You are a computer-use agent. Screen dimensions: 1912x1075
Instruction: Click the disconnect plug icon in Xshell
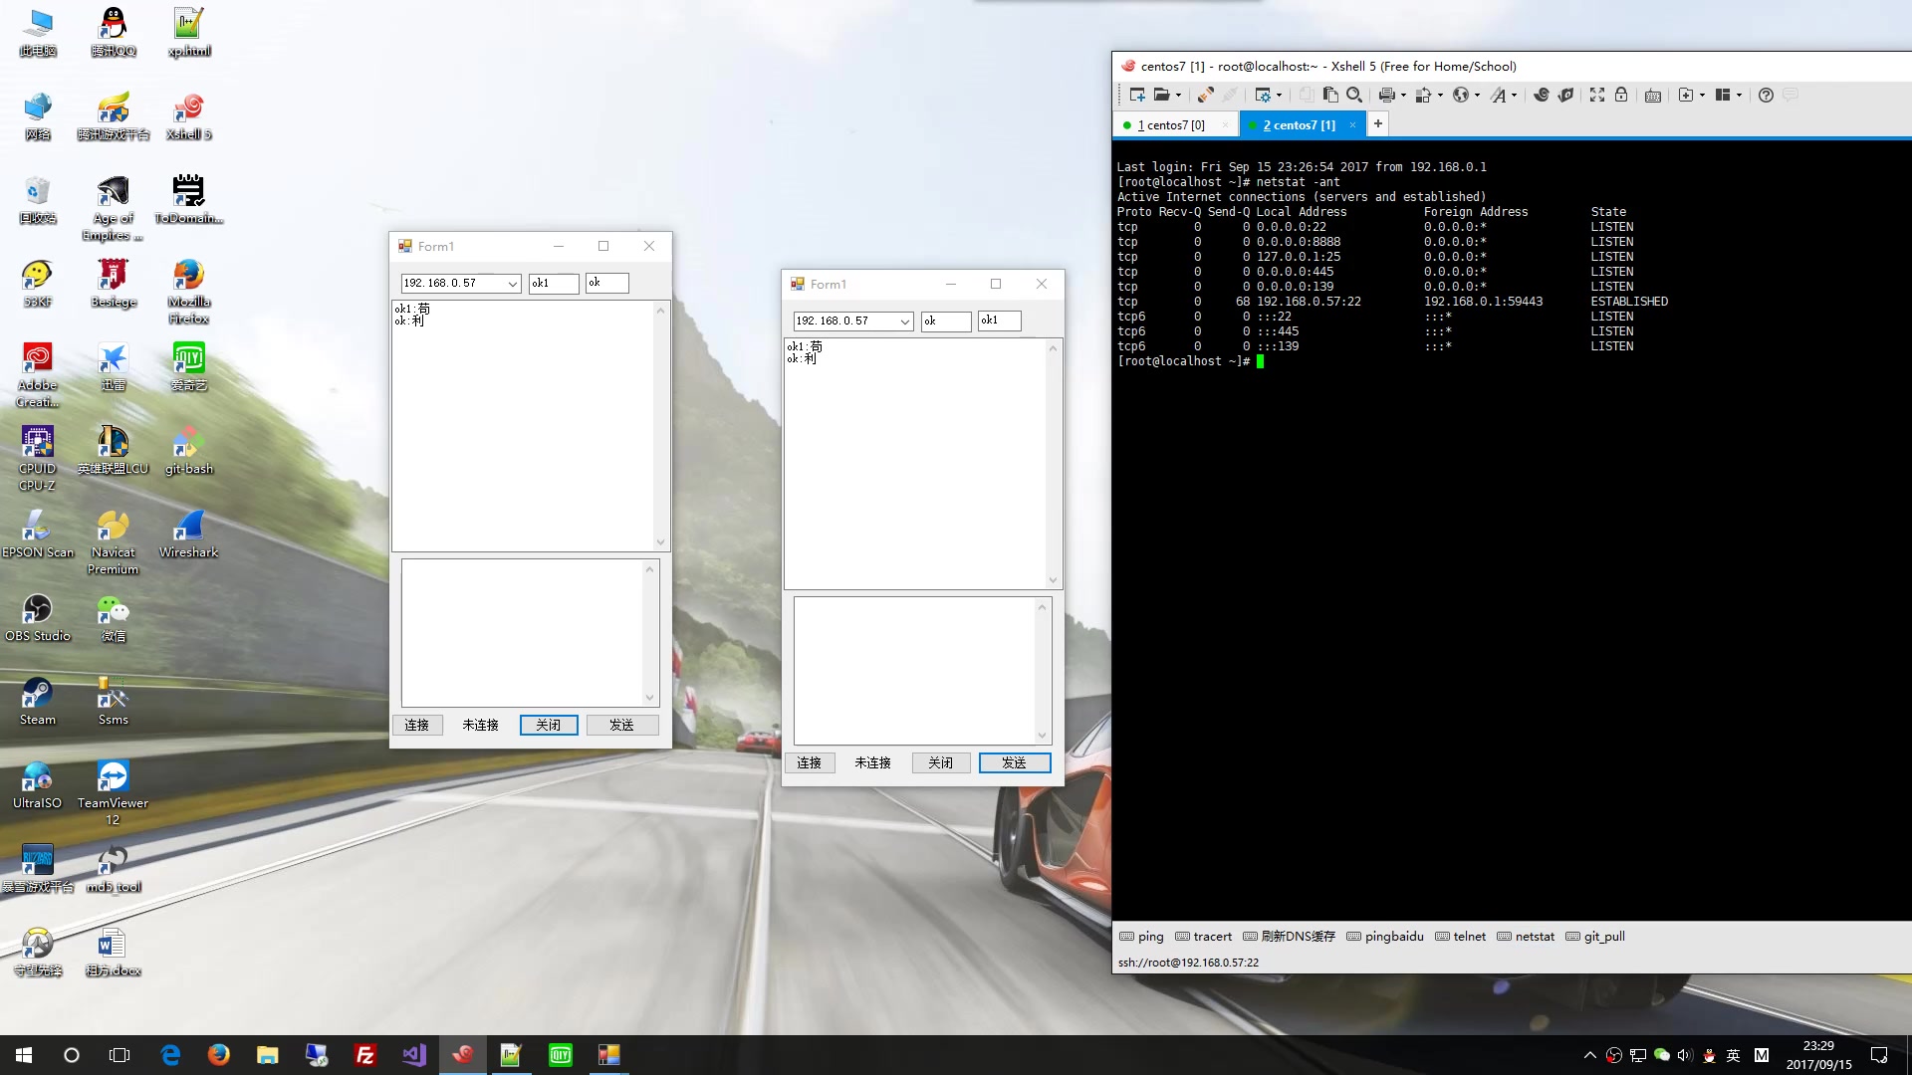1205,96
